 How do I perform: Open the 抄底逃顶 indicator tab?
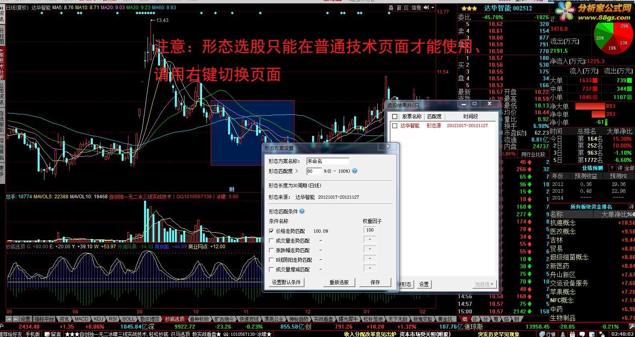(x=175, y=319)
